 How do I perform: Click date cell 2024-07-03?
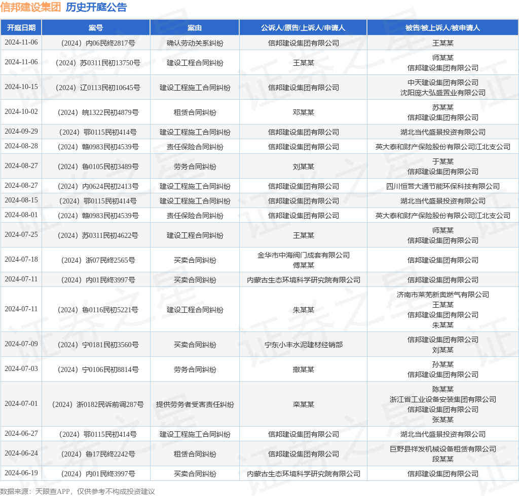[21, 368]
